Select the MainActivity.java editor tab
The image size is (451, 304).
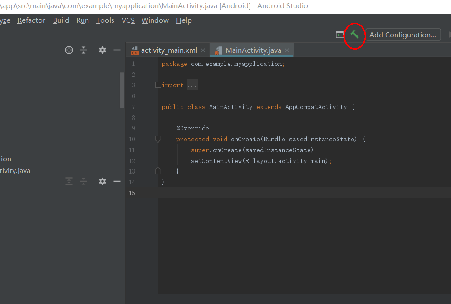252,50
